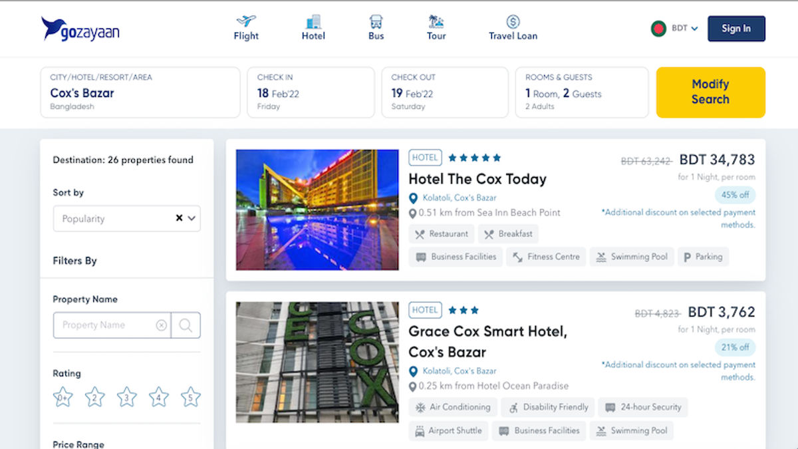The height and width of the screenshot is (449, 798).
Task: Select the Restaurant amenity icon for Hotel The Cox Today
Action: pyautogui.click(x=419, y=233)
